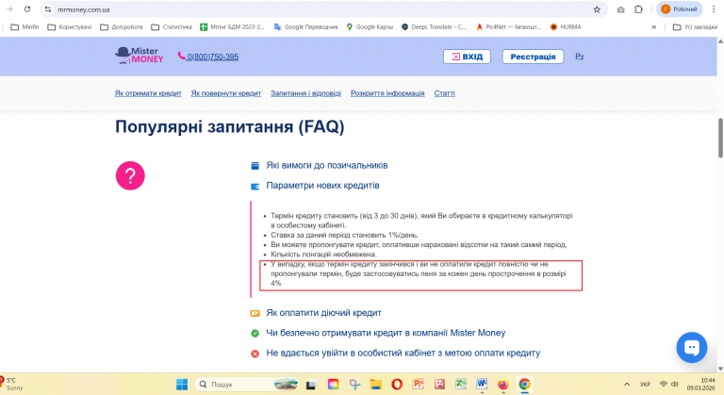The height and width of the screenshot is (395, 724).
Task: Click the browser forward arrow
Action: (x=9, y=9)
